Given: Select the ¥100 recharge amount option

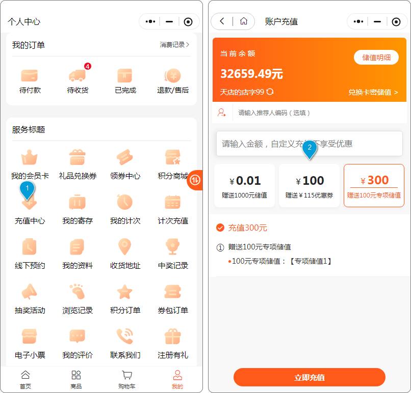Looking at the screenshot, I should pyautogui.click(x=309, y=185).
